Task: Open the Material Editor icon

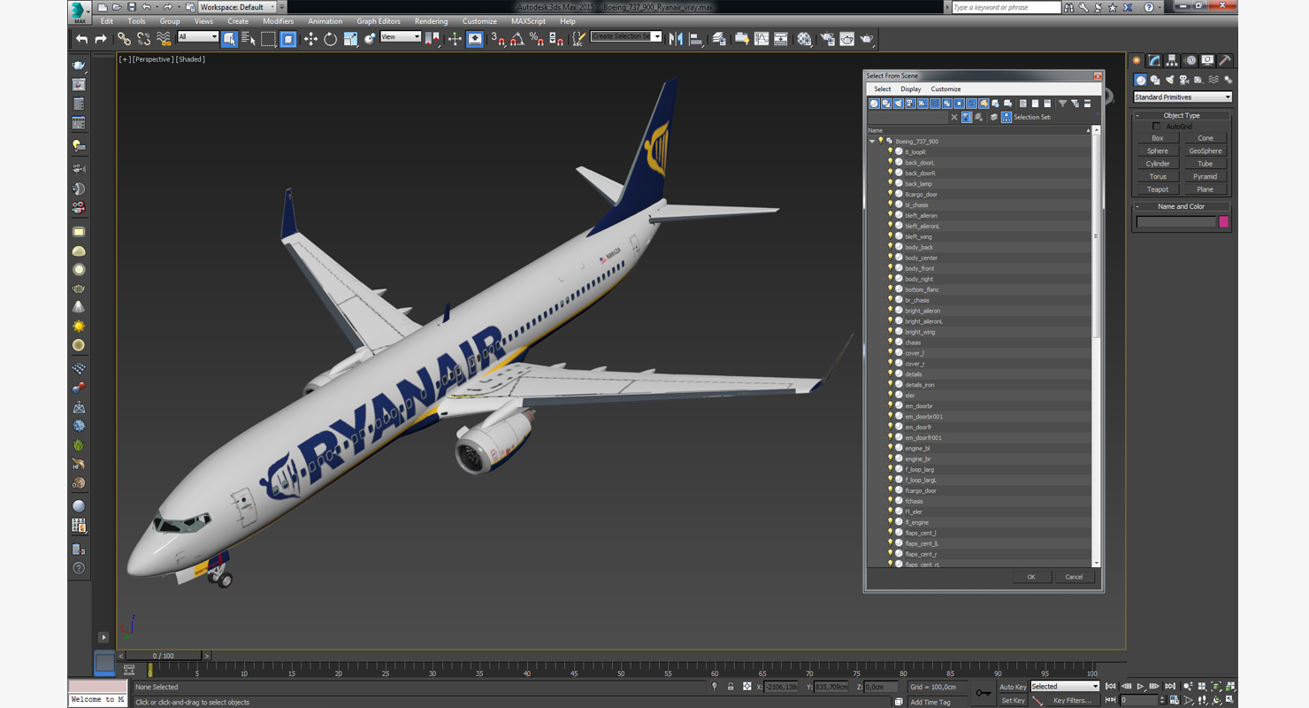Action: coord(804,39)
